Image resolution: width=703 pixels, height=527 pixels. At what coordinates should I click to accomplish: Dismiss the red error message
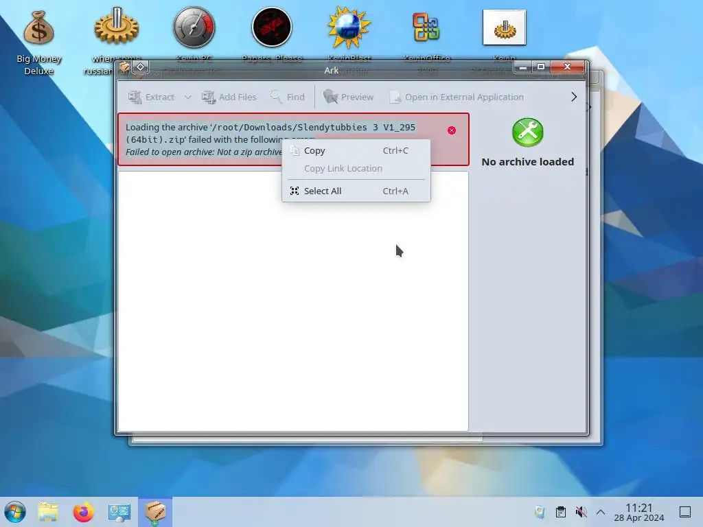452,130
